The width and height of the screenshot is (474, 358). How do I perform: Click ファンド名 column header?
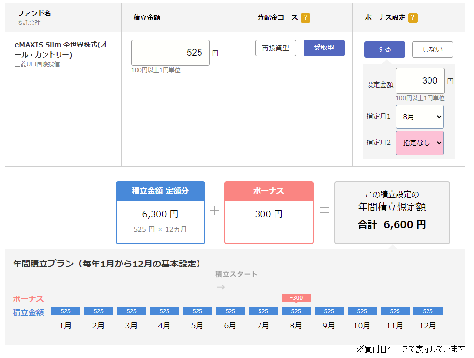(34, 13)
